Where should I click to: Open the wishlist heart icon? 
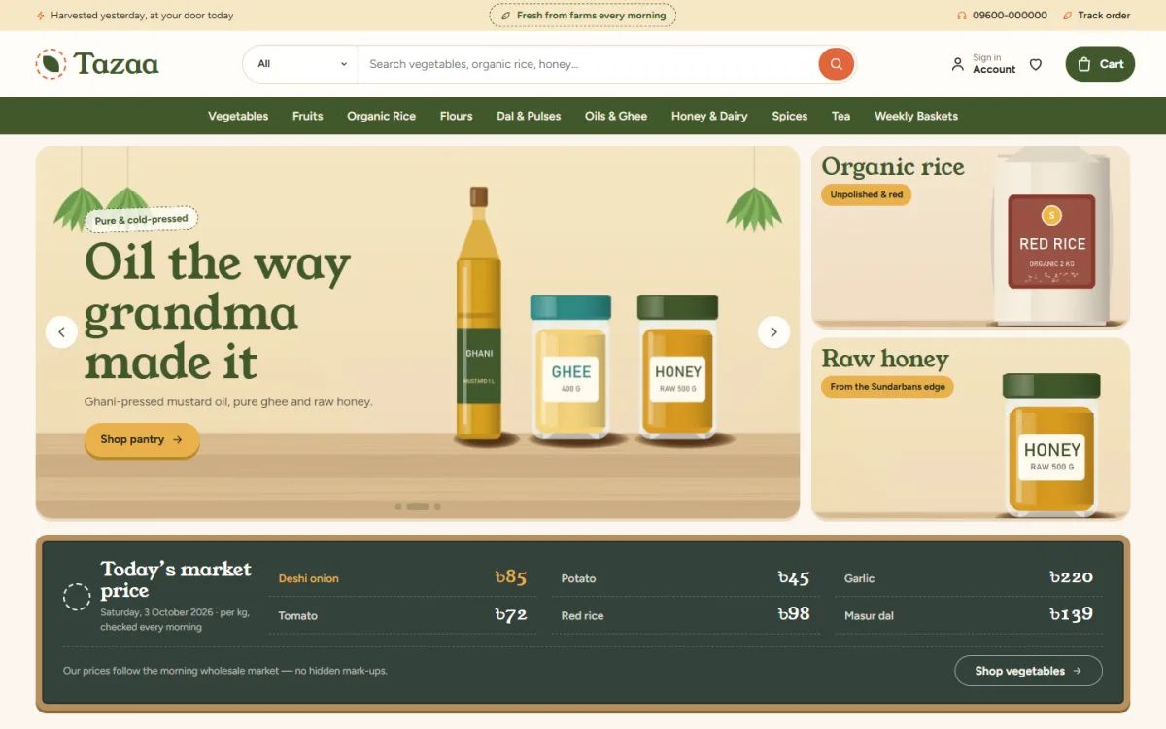click(x=1036, y=64)
